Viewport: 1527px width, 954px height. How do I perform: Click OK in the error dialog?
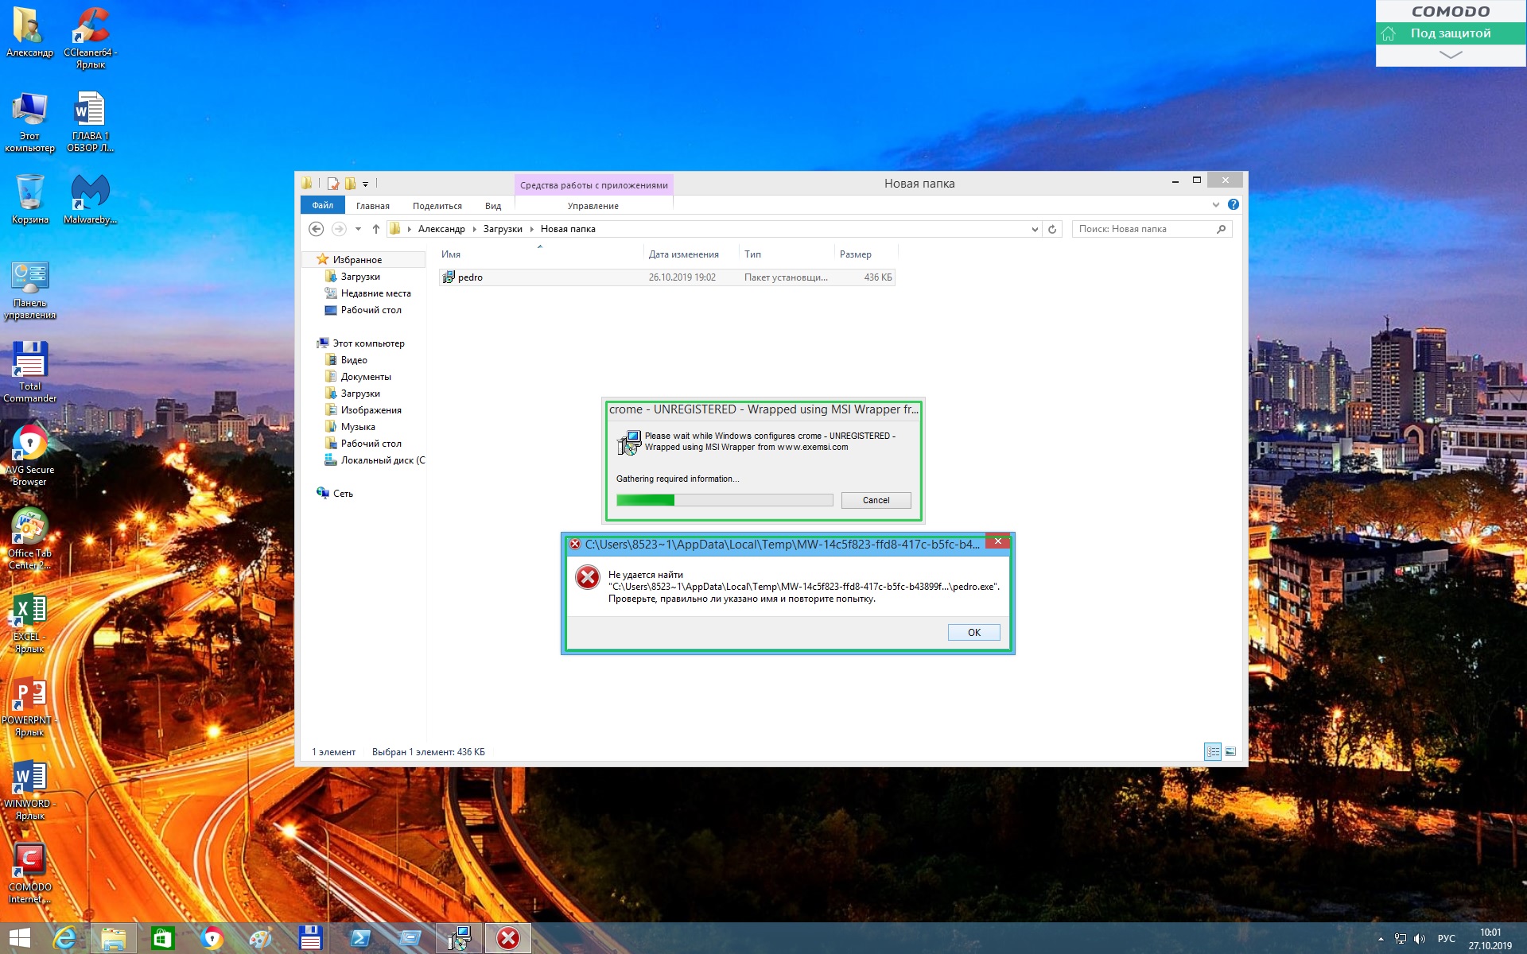coord(973,632)
